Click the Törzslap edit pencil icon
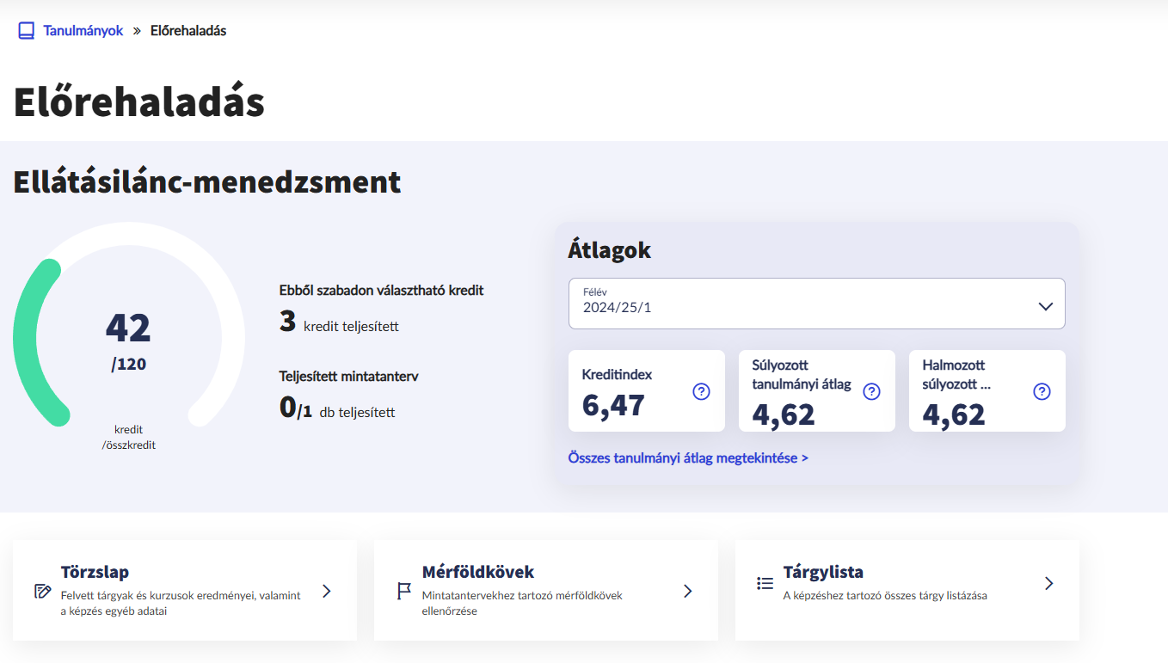The image size is (1168, 663). (x=43, y=591)
